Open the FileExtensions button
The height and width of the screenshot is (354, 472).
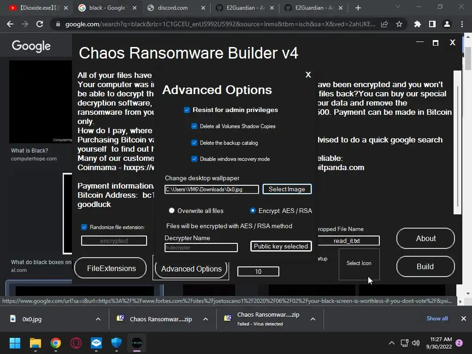(111, 268)
